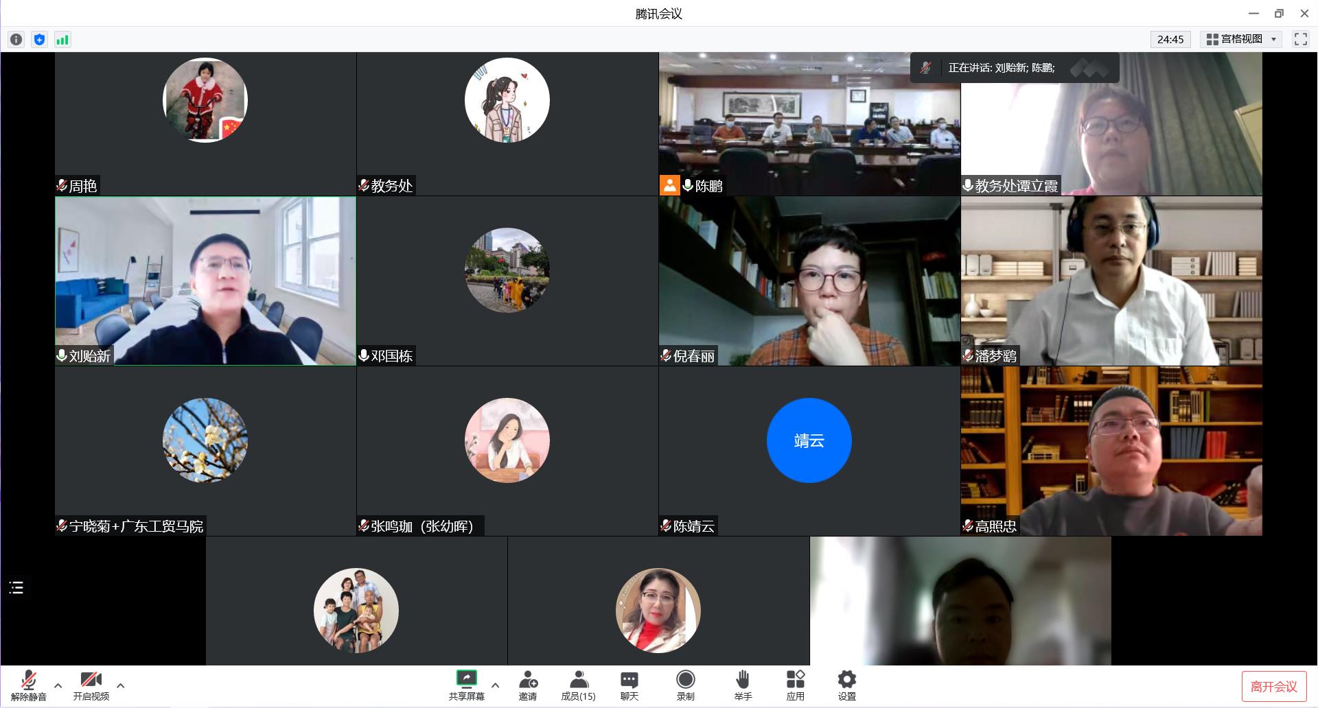Open the 聊天 chat panel

click(x=629, y=685)
